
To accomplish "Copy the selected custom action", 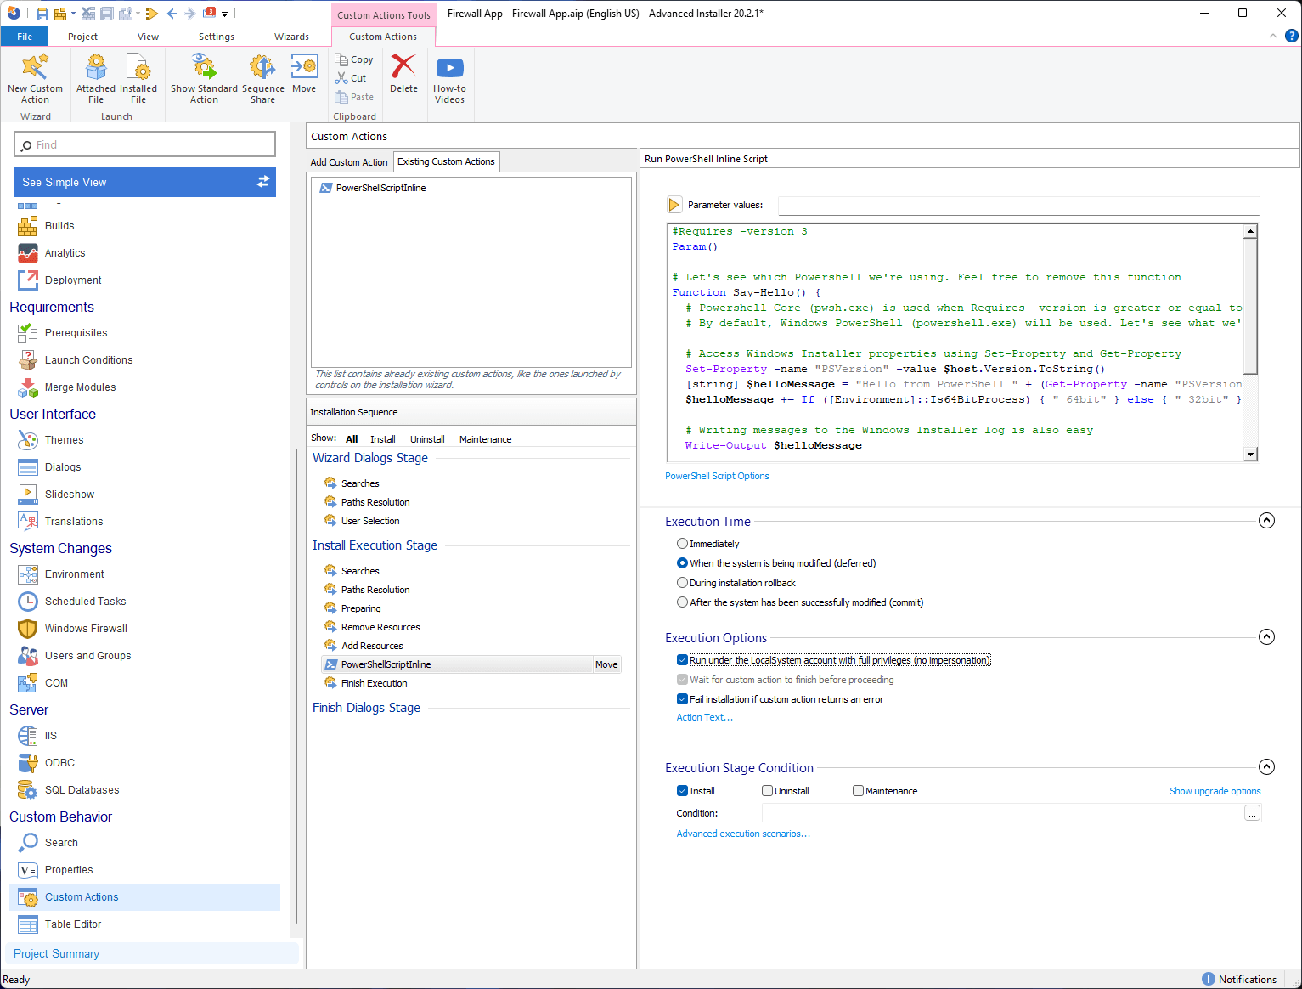I will (354, 59).
